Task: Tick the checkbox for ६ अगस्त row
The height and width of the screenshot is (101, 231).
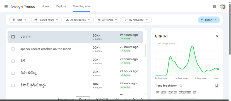Action: click(x=13, y=37)
